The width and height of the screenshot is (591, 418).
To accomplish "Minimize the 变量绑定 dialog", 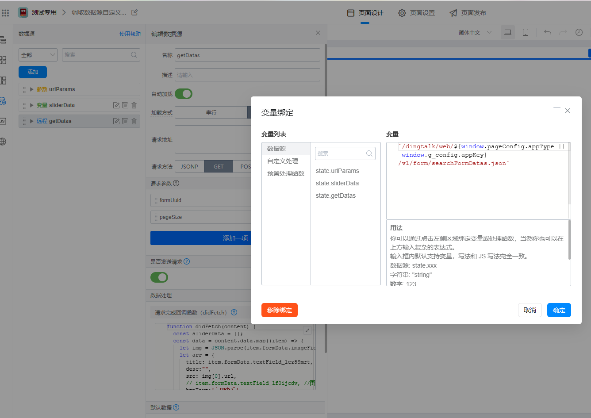I will 557,108.
